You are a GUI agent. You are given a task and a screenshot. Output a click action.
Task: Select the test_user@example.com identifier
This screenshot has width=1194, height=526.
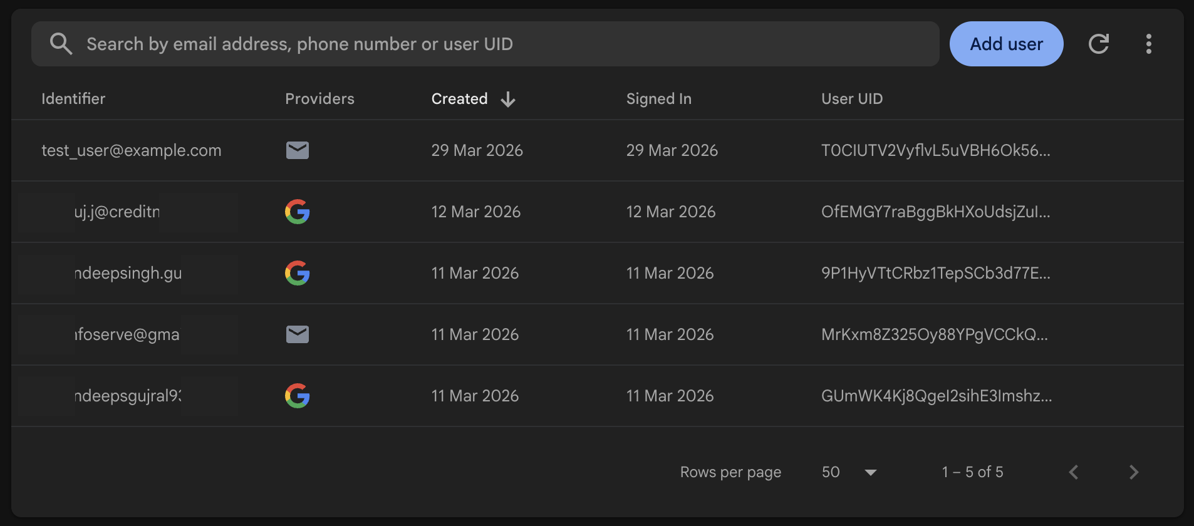tap(132, 150)
